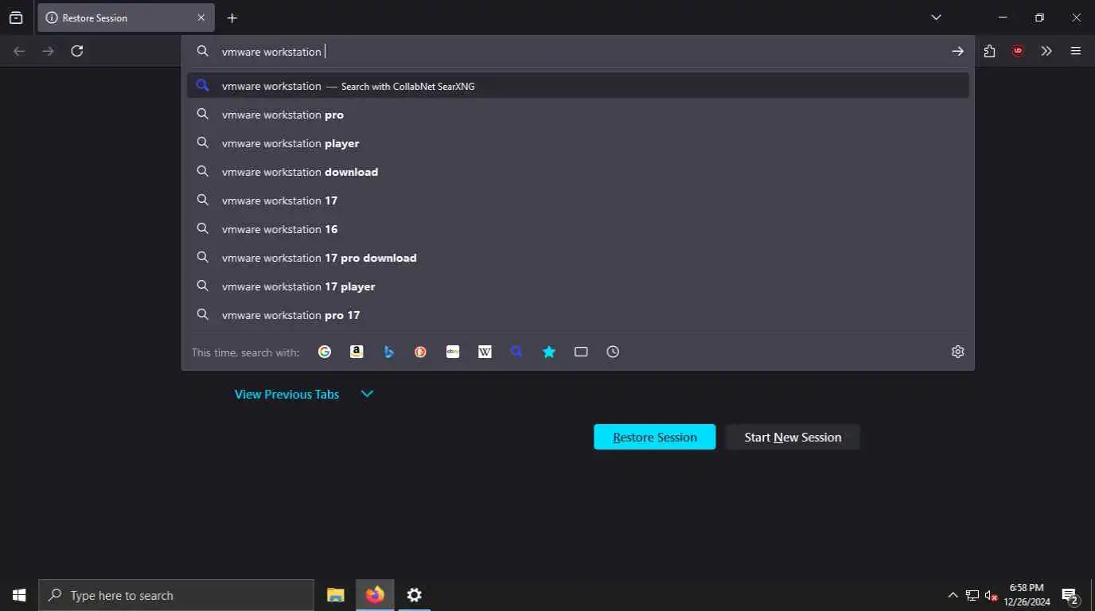This screenshot has height=611, width=1095.
Task: Open Firefox from the taskbar
Action: coord(375,595)
